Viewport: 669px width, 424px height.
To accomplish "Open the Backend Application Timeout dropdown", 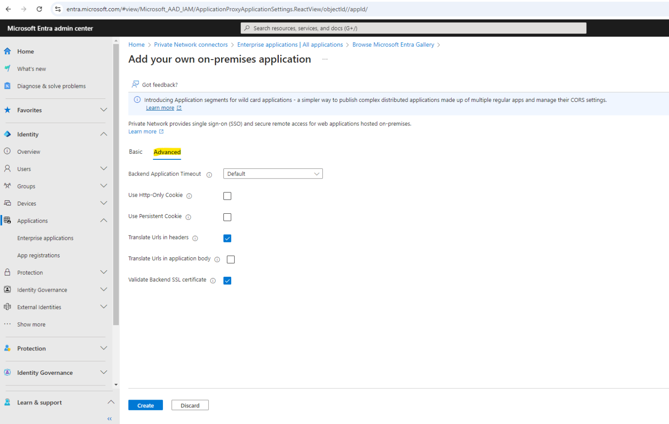I will tap(273, 174).
